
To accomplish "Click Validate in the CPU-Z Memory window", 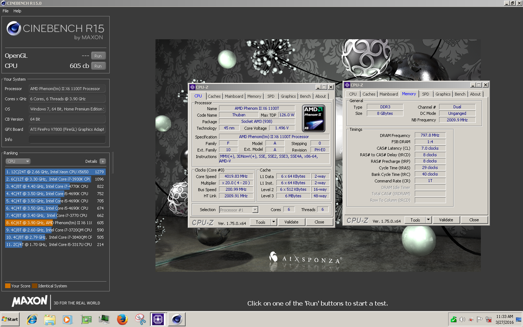I will pos(446,220).
